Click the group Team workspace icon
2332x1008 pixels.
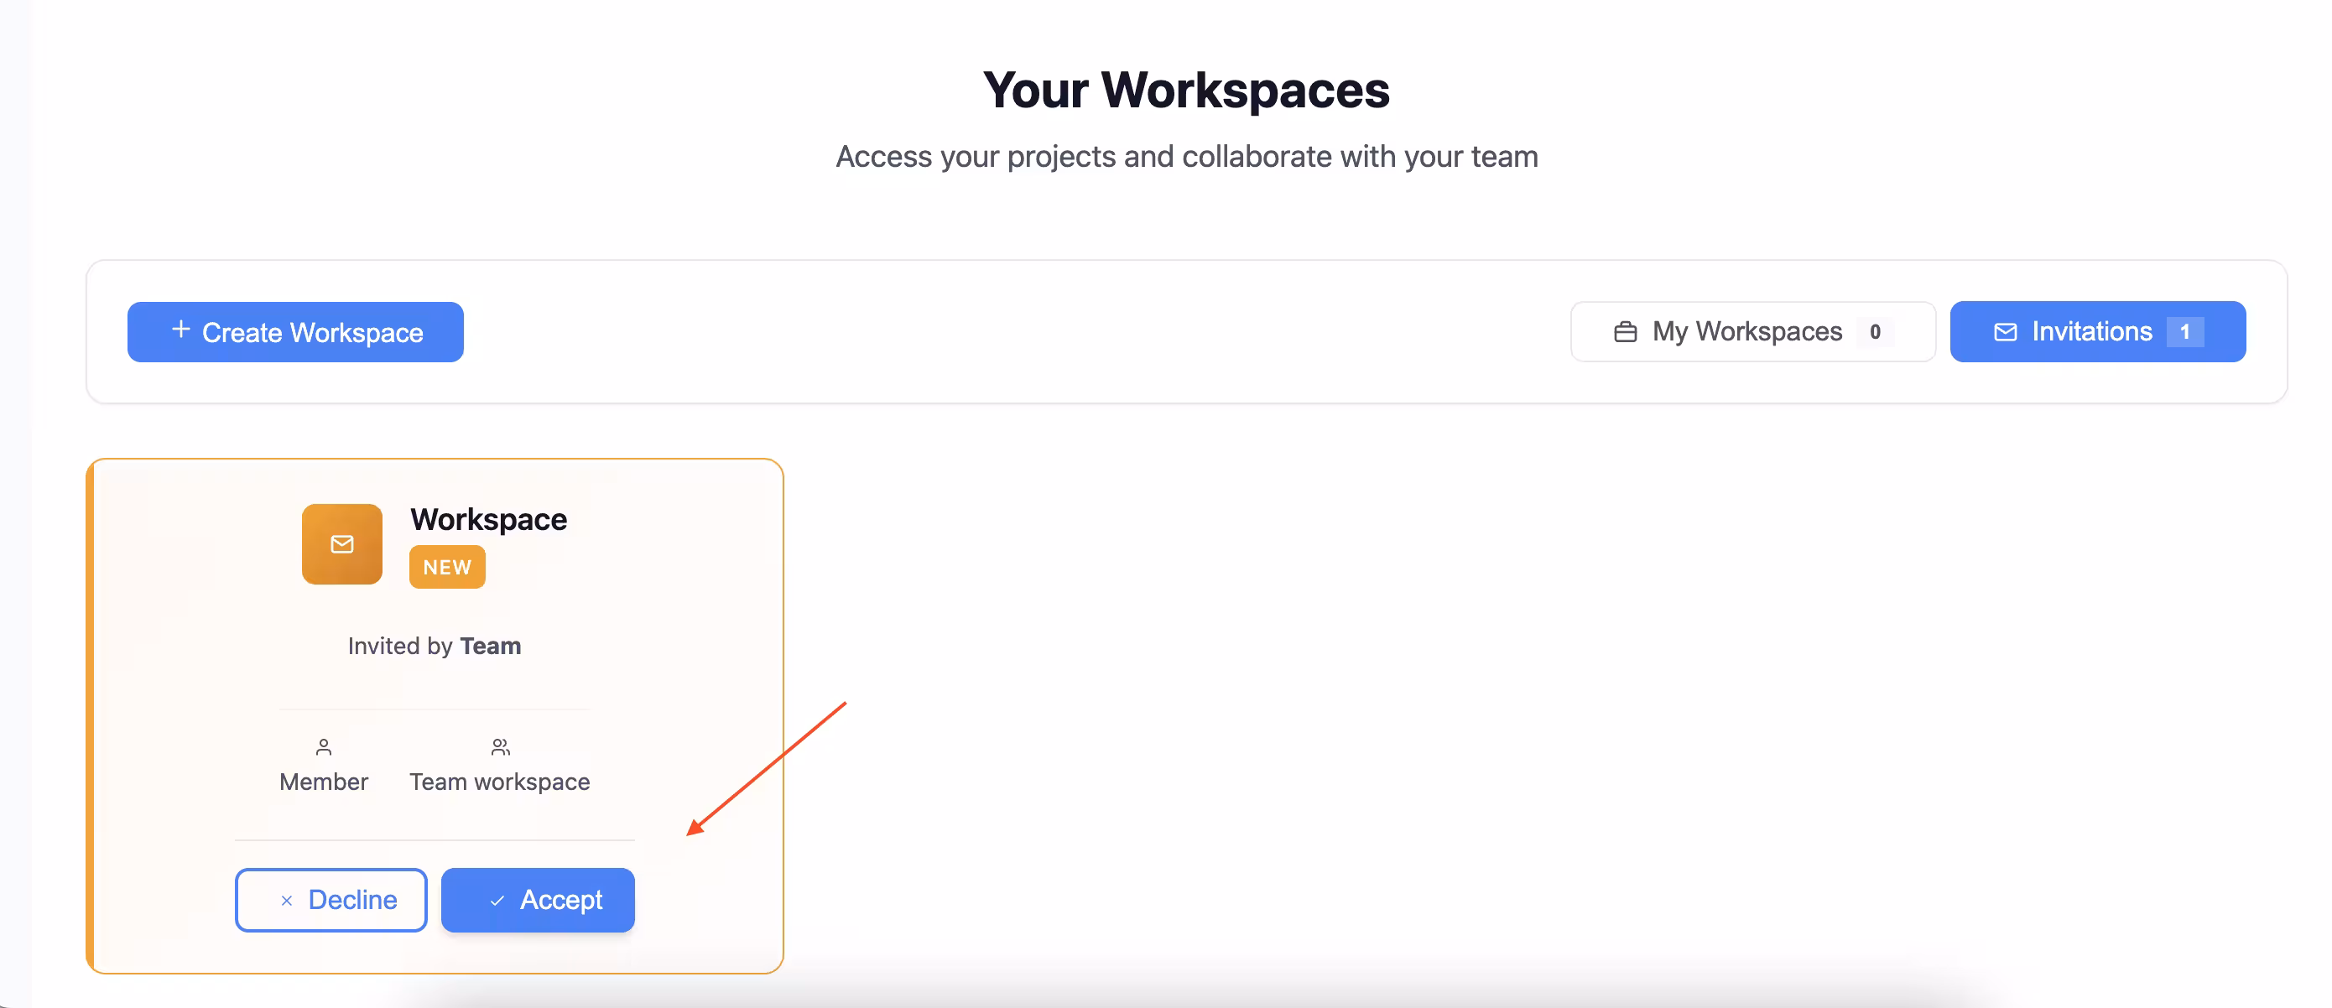click(500, 747)
